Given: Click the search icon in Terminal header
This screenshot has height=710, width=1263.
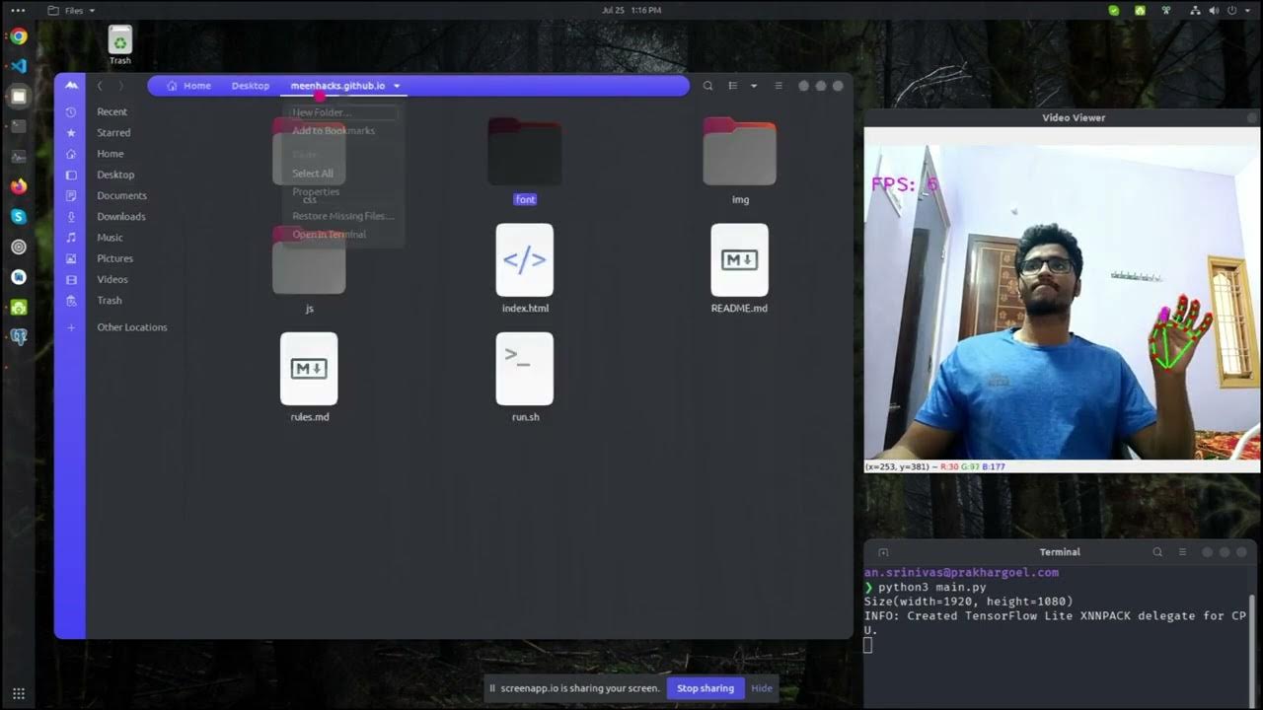Looking at the screenshot, I should (1157, 552).
